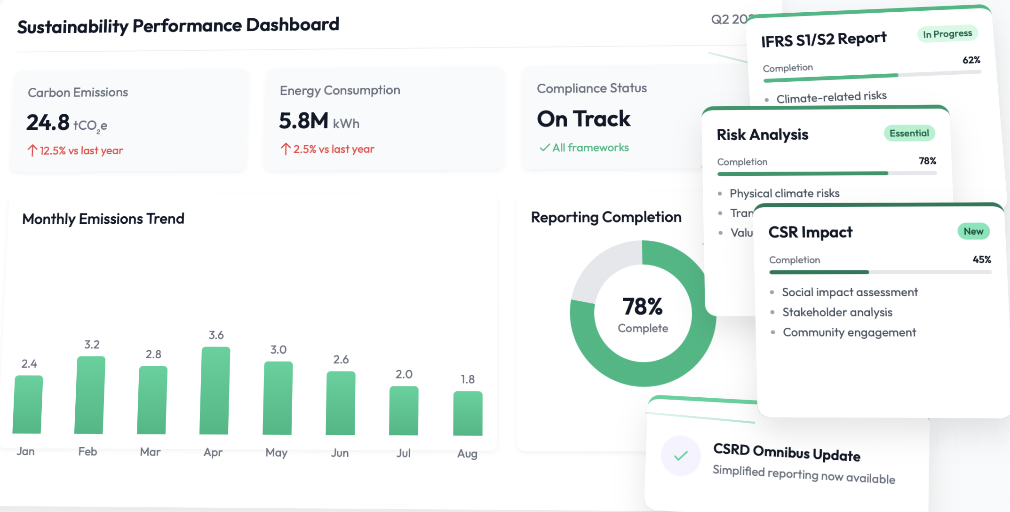
Task: Select the All frameworks checkmark icon
Action: click(x=544, y=147)
